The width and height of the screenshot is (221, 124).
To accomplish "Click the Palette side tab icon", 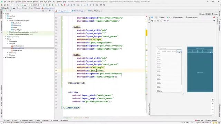I will pos(149,20).
